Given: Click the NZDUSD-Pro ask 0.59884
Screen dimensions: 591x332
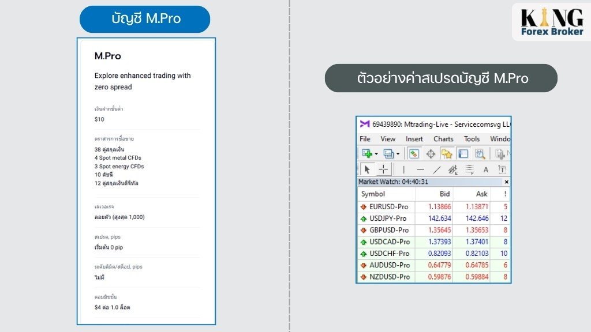Looking at the screenshot, I should (x=477, y=277).
